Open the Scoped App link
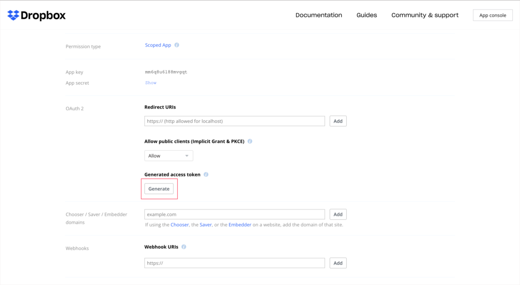The width and height of the screenshot is (520, 285). coord(158,45)
